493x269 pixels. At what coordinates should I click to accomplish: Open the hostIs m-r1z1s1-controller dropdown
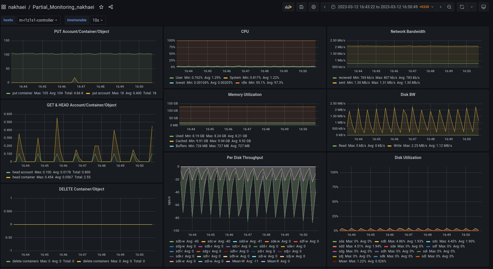pyautogui.click(x=38, y=20)
